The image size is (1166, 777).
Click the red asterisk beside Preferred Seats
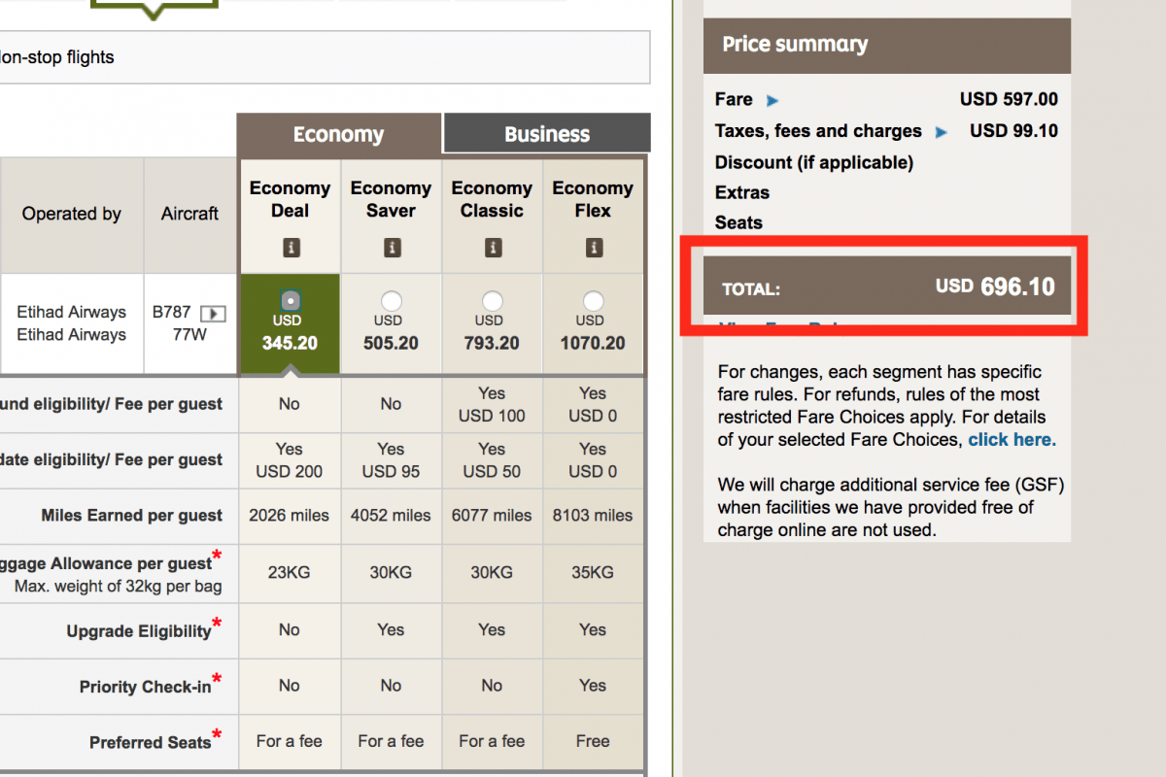click(217, 734)
